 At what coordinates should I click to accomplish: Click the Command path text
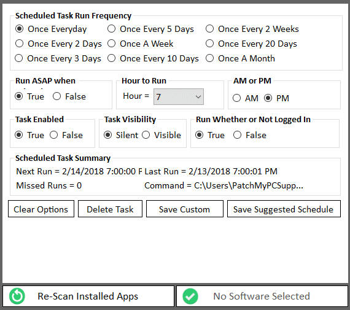(x=224, y=185)
